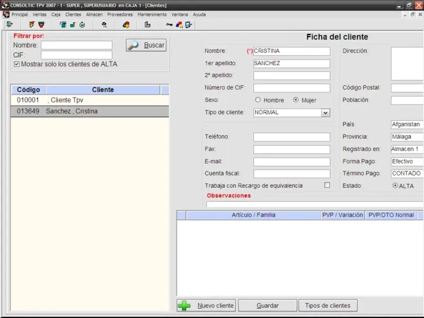
Task: Click the 2º apellido input field
Action: (x=291, y=75)
